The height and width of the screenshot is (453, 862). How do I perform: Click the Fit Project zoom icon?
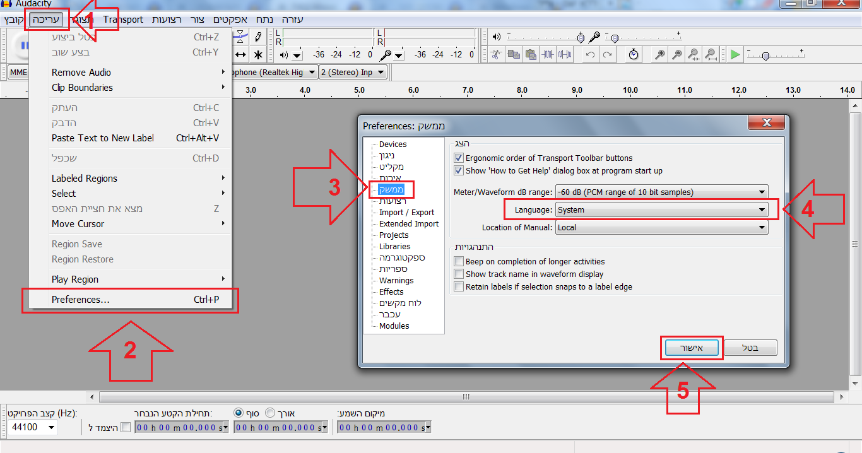tap(711, 55)
